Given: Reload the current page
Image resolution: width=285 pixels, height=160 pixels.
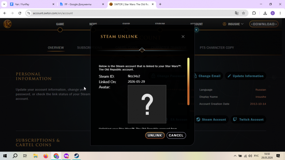Looking at the screenshot, I should click(x=20, y=13).
